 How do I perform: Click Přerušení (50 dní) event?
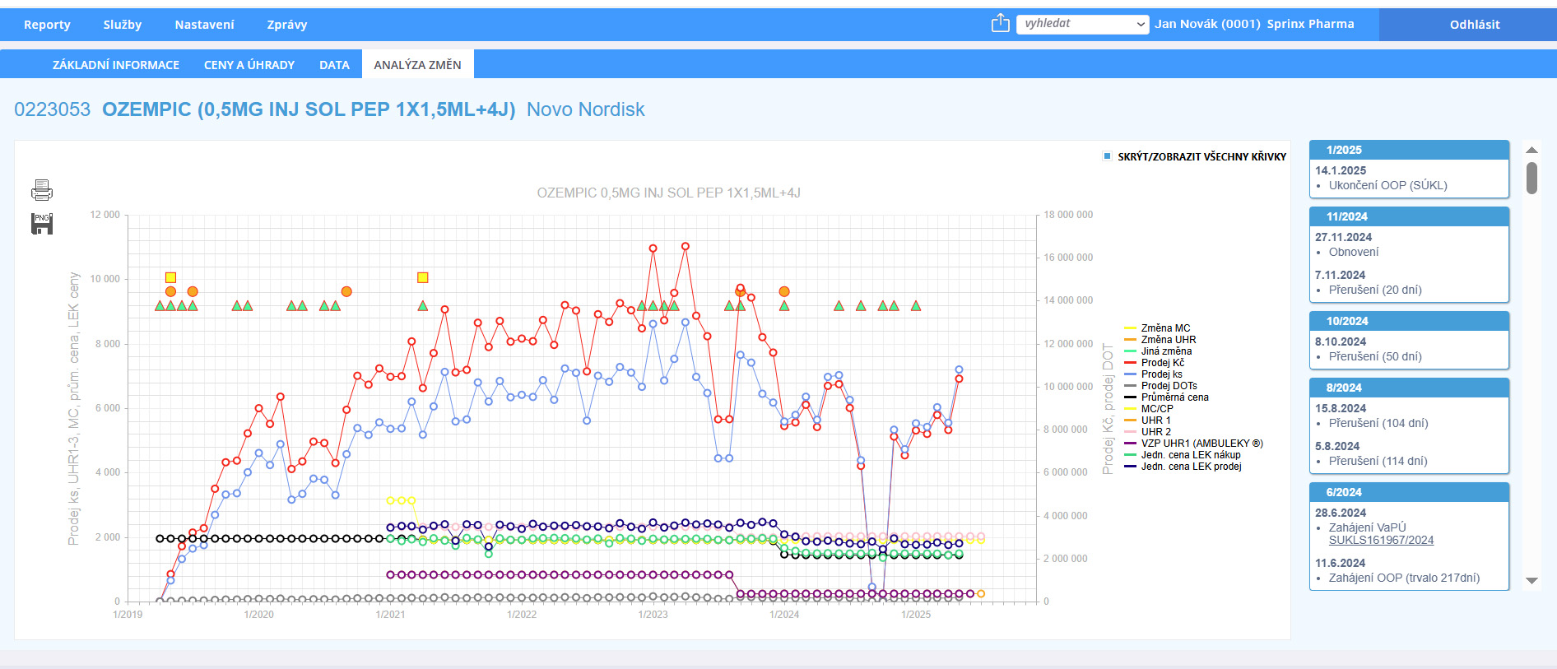1375,356
